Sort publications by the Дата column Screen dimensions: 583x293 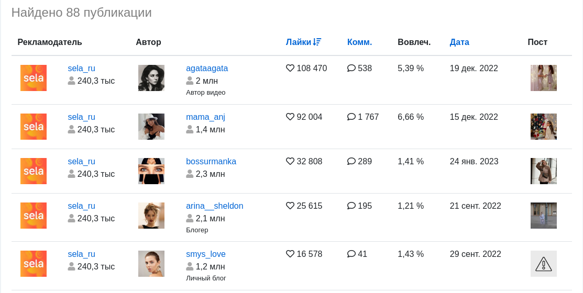pyautogui.click(x=459, y=42)
